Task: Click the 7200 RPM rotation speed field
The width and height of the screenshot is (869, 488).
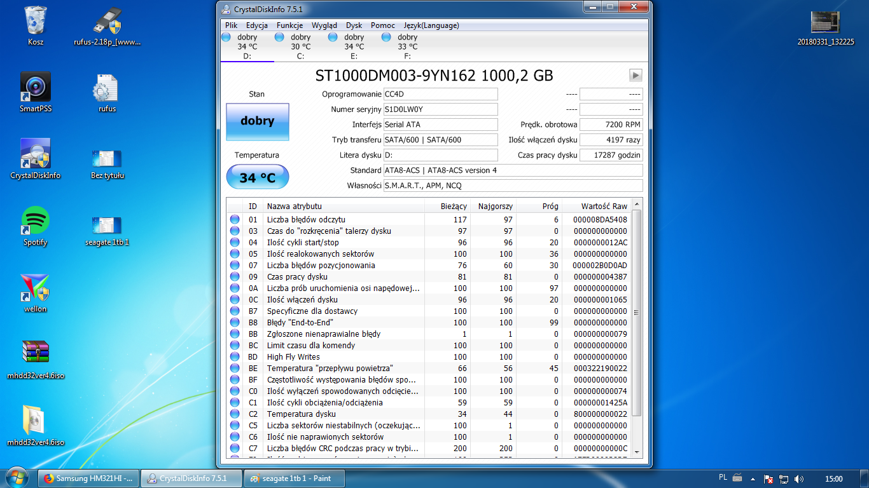Action: [611, 125]
